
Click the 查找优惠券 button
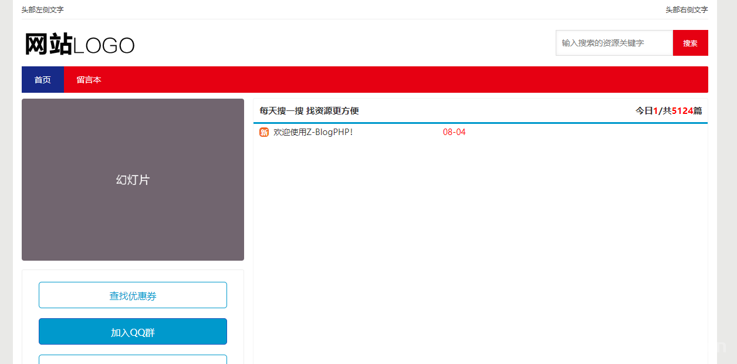[133, 295]
